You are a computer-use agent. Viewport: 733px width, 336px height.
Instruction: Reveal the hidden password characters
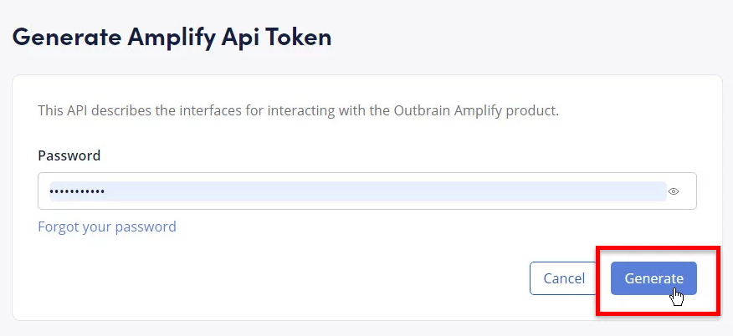click(674, 191)
